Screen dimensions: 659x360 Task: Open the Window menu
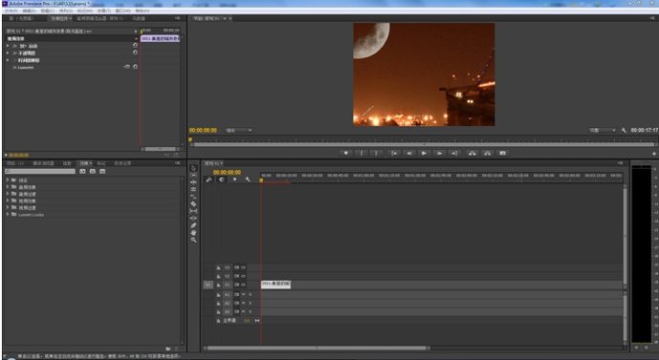point(122,11)
